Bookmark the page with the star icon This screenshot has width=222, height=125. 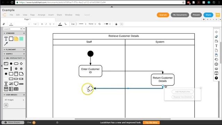[183, 2]
